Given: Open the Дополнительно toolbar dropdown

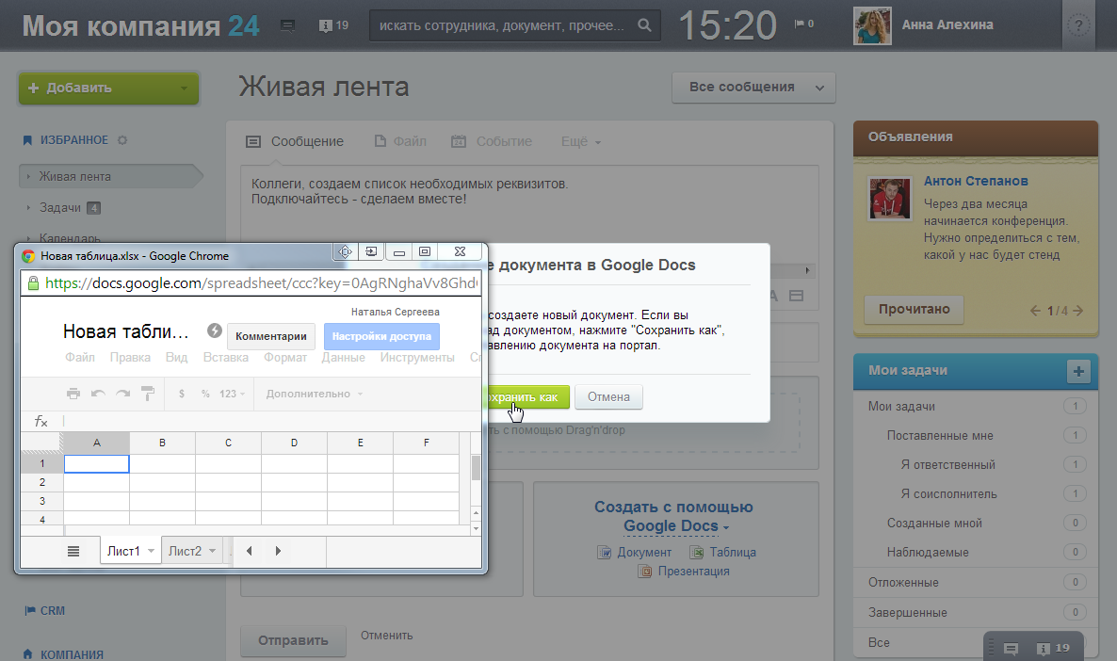Looking at the screenshot, I should pyautogui.click(x=315, y=394).
